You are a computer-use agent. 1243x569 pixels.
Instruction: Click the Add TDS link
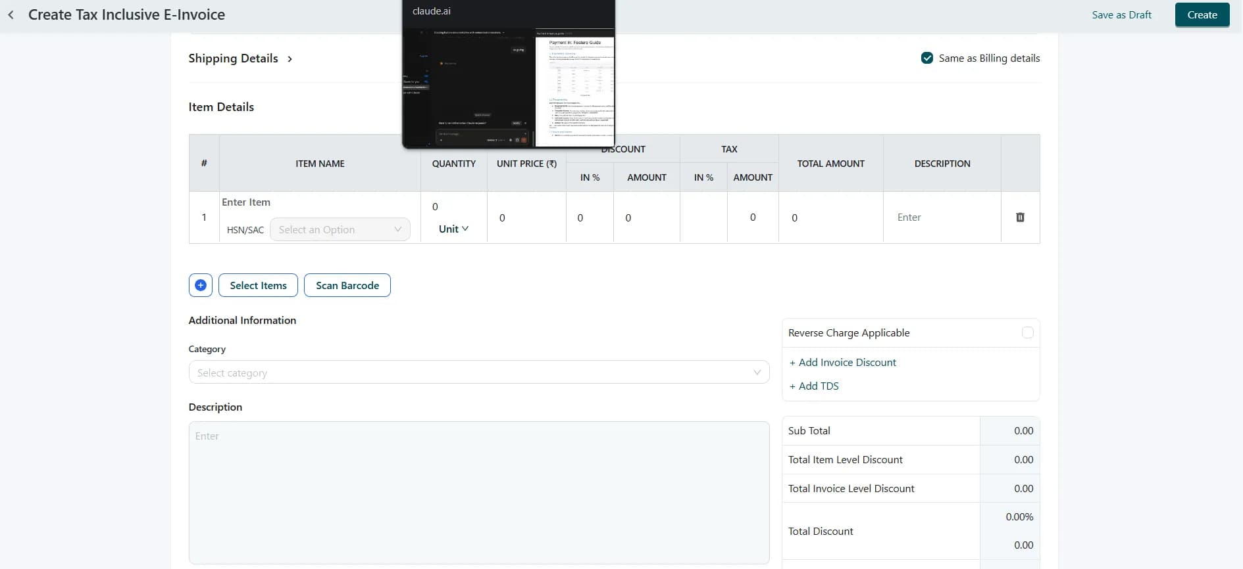click(x=814, y=386)
